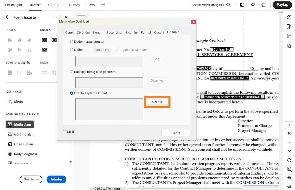The image size is (295, 190).
Task: Switch to the Format tab
Action: 146,32
